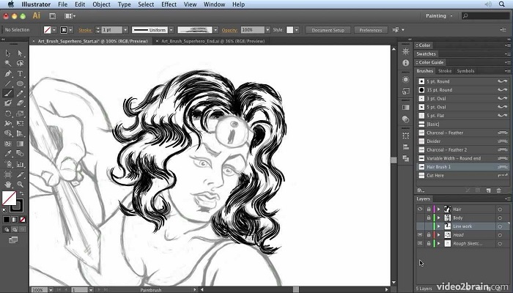Click the Preferences button

click(x=371, y=30)
